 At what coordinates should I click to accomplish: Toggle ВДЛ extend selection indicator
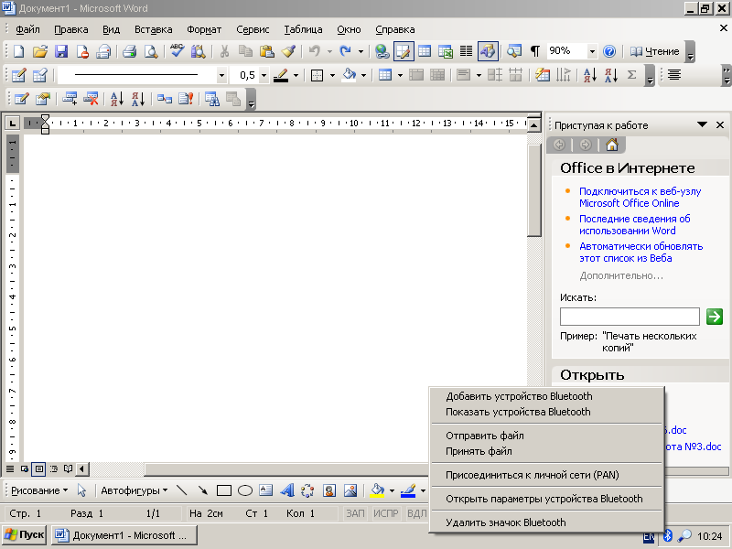pos(417,513)
